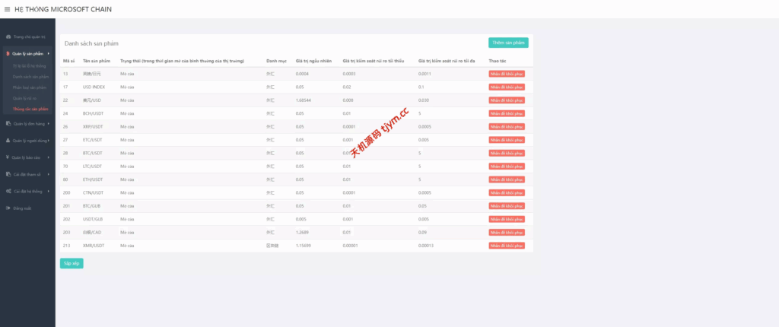Screen dimensions: 779x327
Task: Click the red action button for USD INDEX
Action: pyautogui.click(x=506, y=87)
